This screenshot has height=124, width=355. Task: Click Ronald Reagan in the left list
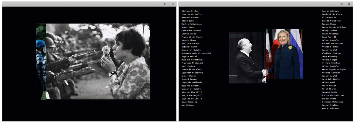(189, 79)
